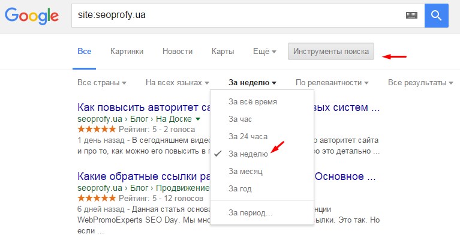Open the Карты tab
This screenshot has width=460, height=240.
pyautogui.click(x=223, y=52)
